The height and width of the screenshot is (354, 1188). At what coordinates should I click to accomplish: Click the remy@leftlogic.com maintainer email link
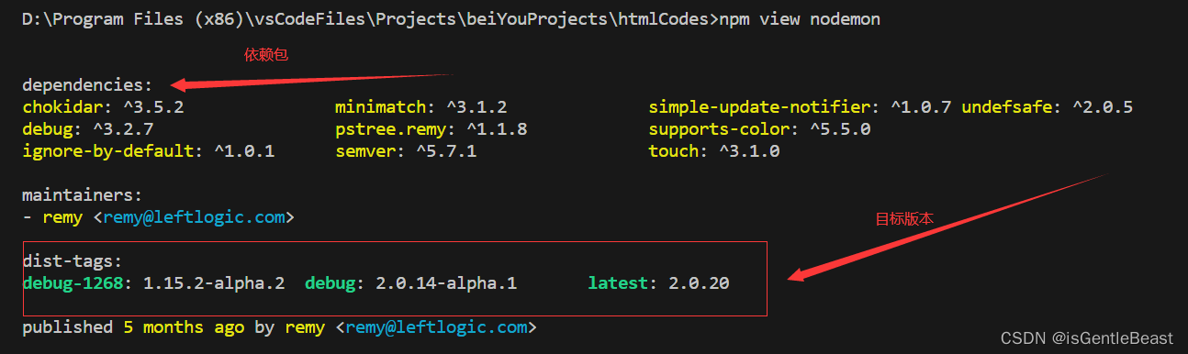point(196,217)
